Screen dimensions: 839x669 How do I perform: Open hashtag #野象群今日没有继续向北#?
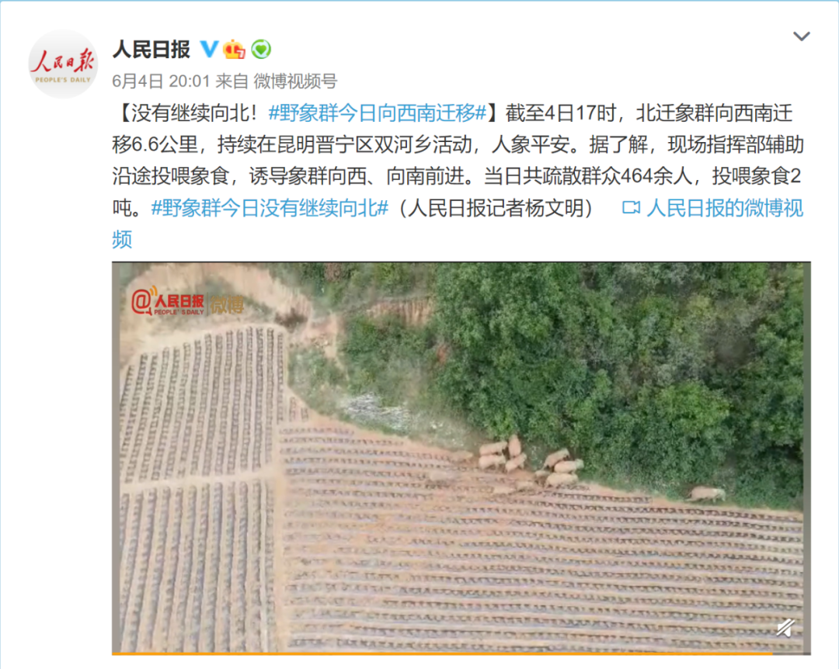[x=270, y=208]
